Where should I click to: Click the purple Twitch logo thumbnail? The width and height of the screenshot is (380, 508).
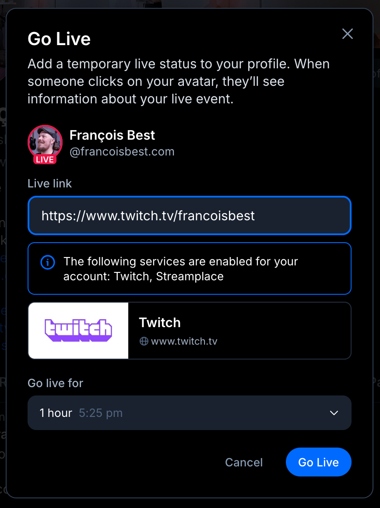[78, 331]
